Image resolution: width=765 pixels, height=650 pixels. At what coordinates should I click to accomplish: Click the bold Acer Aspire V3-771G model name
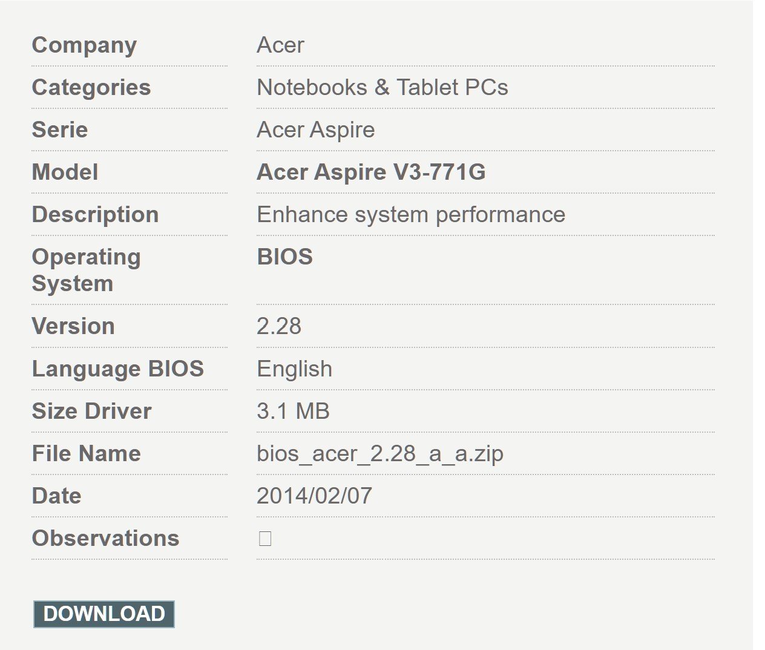point(370,172)
